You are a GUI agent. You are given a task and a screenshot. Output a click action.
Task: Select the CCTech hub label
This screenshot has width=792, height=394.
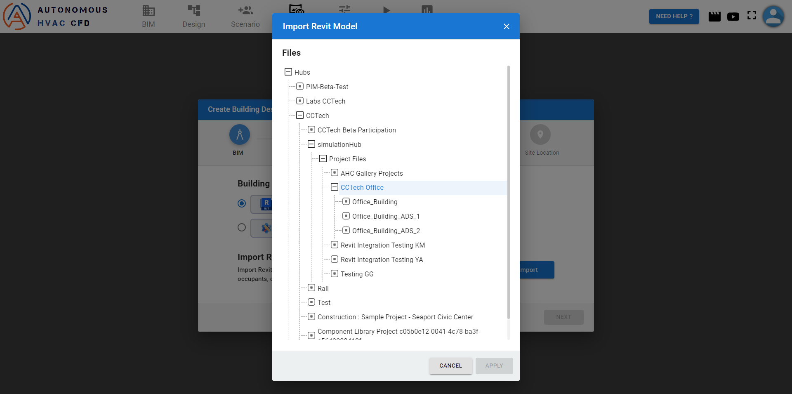(x=318, y=116)
